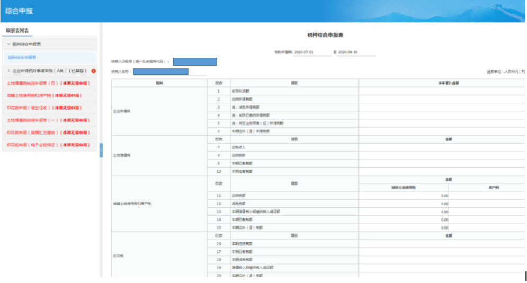The image size is (527, 283).
Task: Click row 5 特定业务预缴（征）所得税额 item
Action: click(x=257, y=123)
